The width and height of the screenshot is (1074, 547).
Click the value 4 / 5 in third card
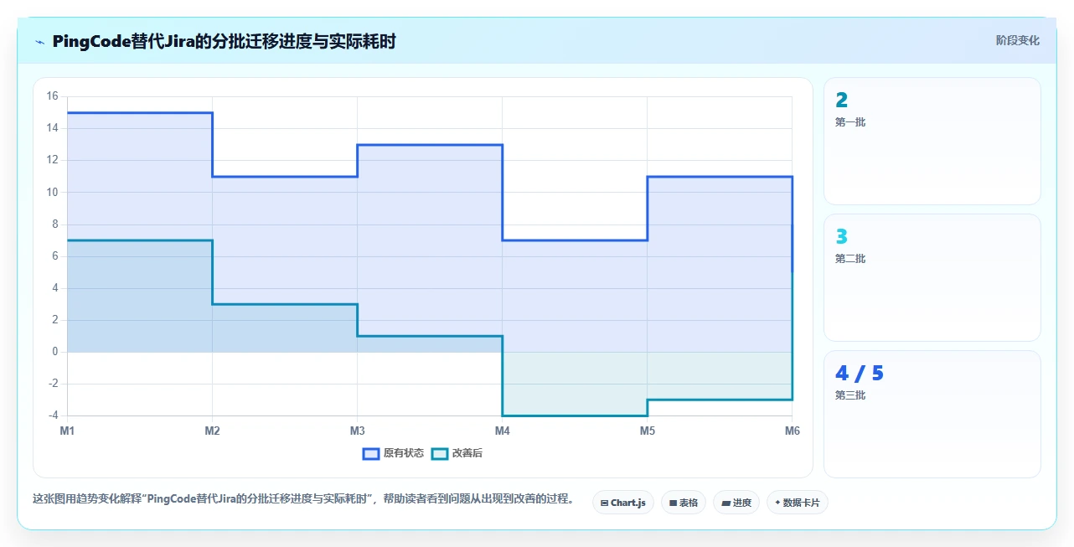(x=860, y=374)
